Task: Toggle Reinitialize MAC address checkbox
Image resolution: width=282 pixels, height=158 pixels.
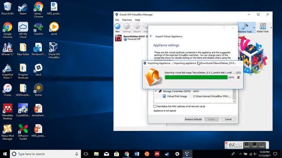Action: coord(155,106)
